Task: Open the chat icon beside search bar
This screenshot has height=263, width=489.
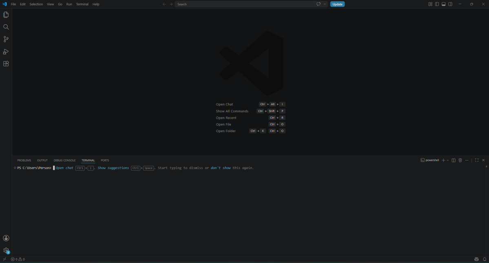Action: [319, 4]
